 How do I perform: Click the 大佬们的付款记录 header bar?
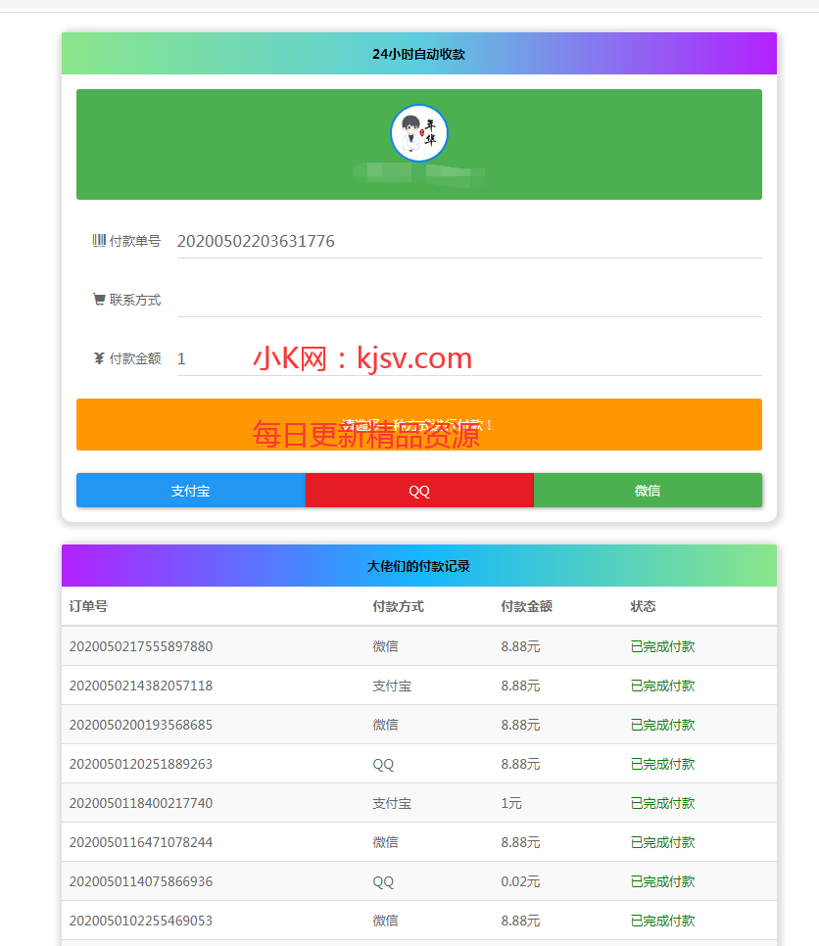(x=419, y=565)
